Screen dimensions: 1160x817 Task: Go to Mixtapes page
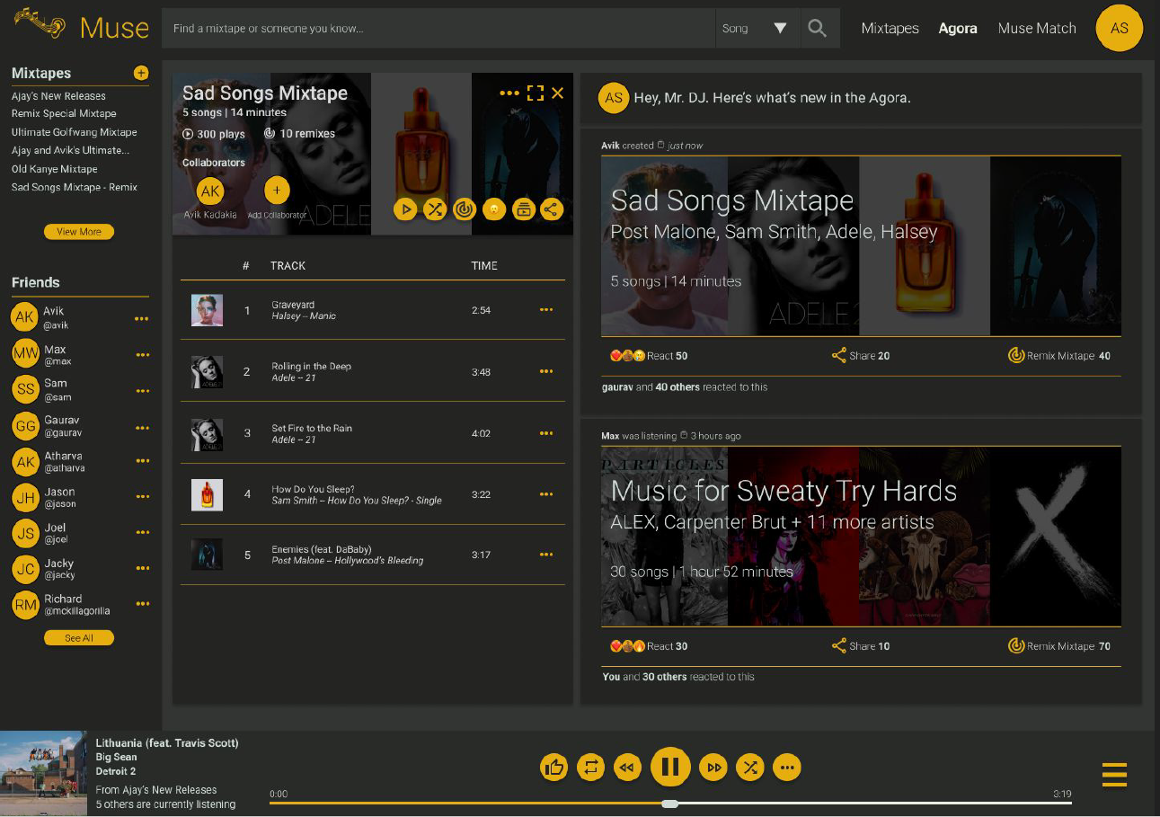[x=890, y=28]
